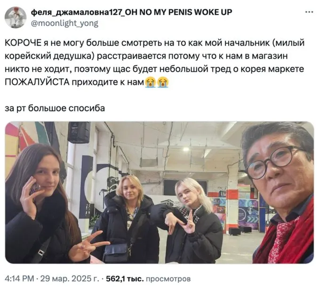Click the wall-mounted speaker in photo
The height and width of the screenshot is (289, 320).
pyautogui.click(x=79, y=132)
